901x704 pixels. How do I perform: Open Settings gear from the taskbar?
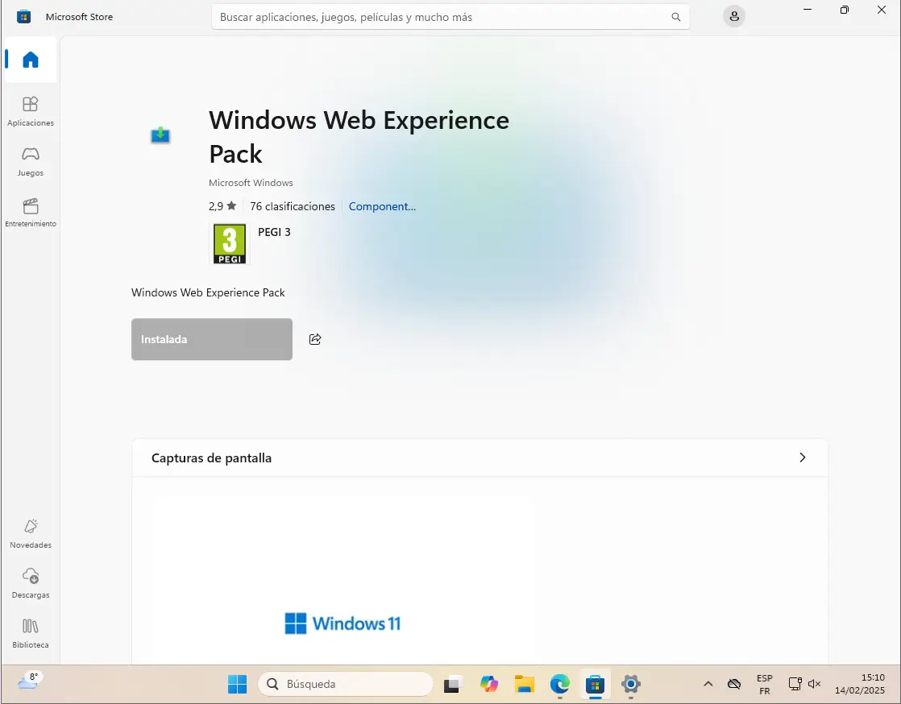click(631, 684)
